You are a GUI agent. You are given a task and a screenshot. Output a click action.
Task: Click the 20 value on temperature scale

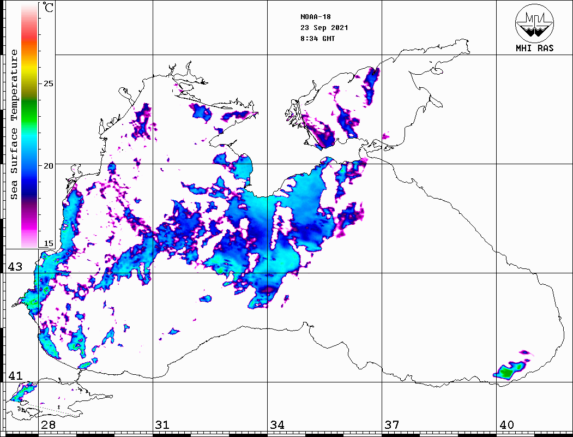point(49,166)
